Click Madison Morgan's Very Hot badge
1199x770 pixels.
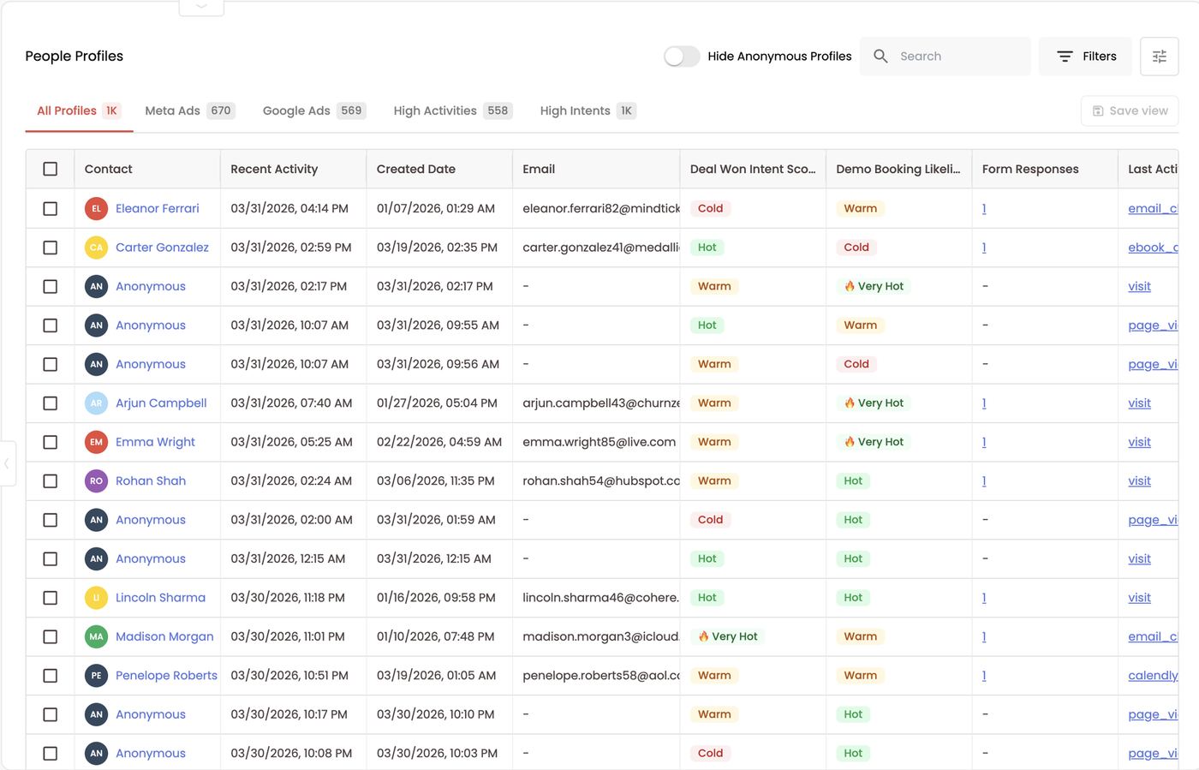click(x=727, y=636)
